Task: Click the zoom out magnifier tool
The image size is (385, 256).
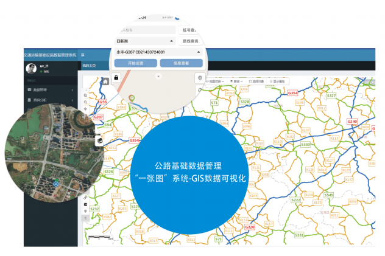Action: 85,102
